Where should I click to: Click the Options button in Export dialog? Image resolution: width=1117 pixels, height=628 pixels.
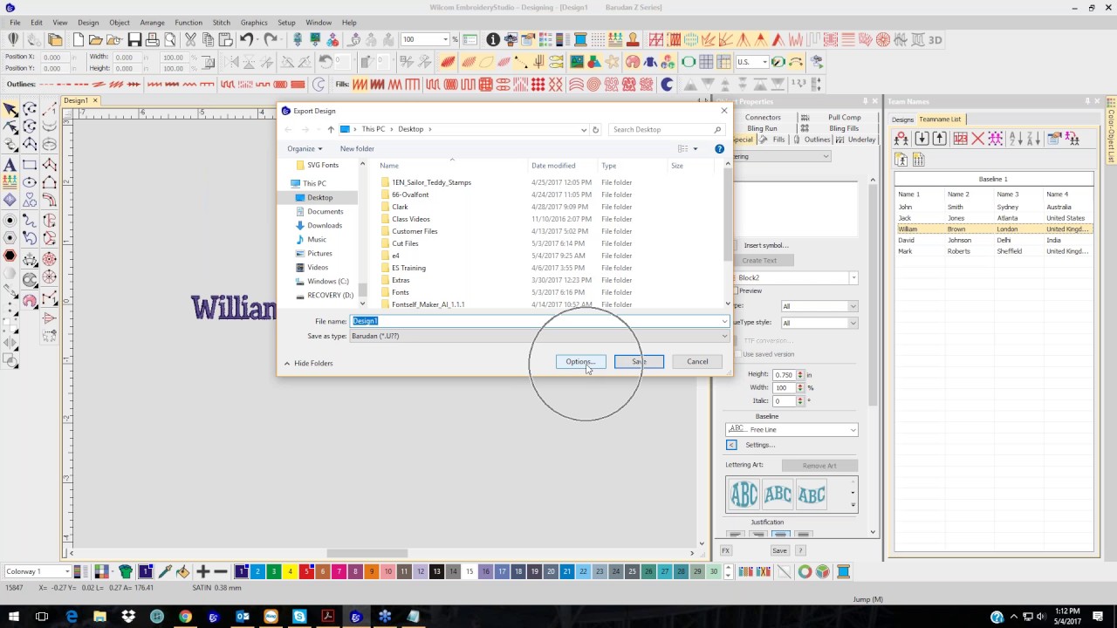click(580, 361)
